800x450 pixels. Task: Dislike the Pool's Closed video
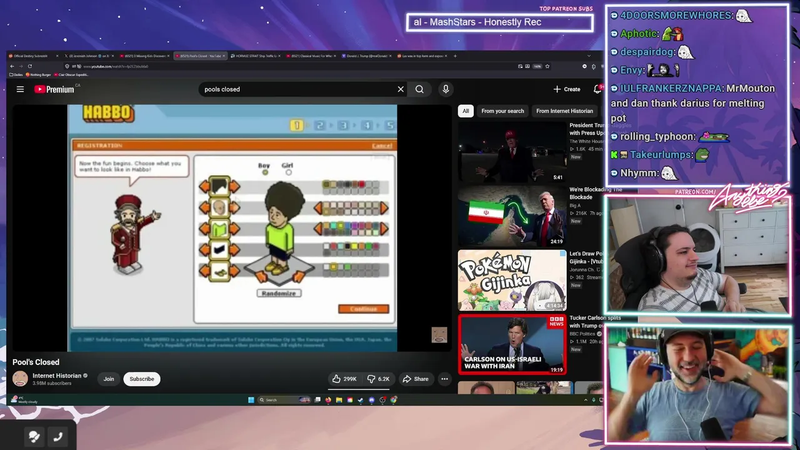pyautogui.click(x=379, y=379)
